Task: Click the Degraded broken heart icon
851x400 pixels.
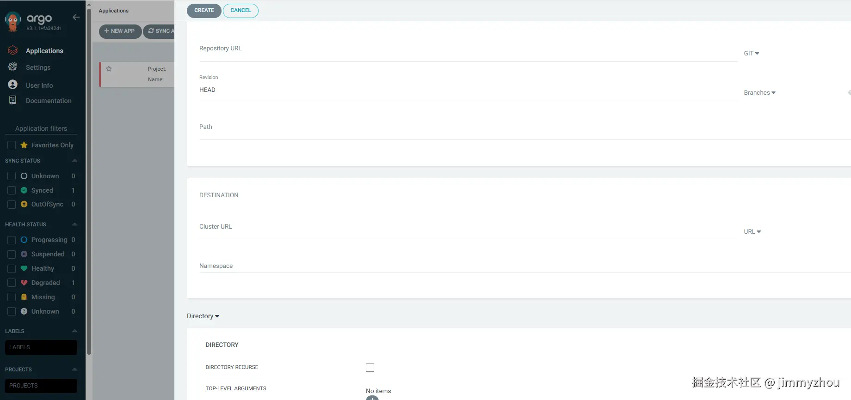Action: click(24, 283)
